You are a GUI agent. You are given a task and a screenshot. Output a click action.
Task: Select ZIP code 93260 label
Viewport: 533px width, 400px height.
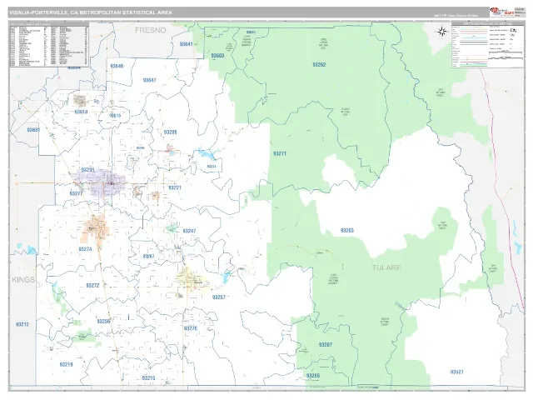[x=313, y=376]
